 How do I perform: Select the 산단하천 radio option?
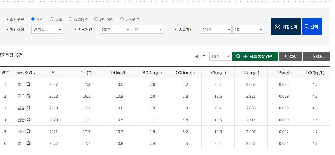tap(96, 19)
